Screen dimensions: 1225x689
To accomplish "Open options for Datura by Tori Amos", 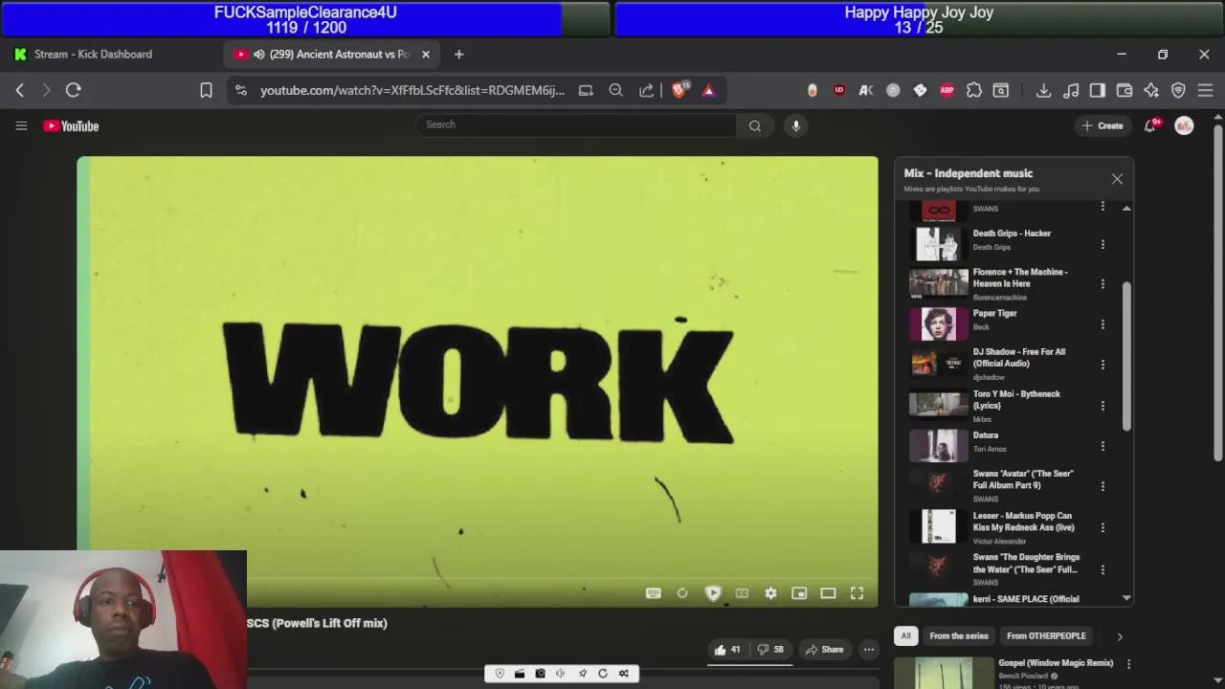I will point(1102,446).
